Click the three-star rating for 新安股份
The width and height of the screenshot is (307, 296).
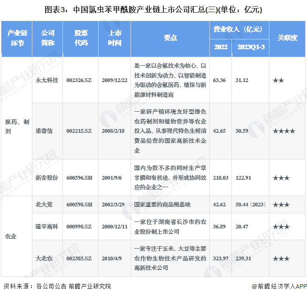281,178
